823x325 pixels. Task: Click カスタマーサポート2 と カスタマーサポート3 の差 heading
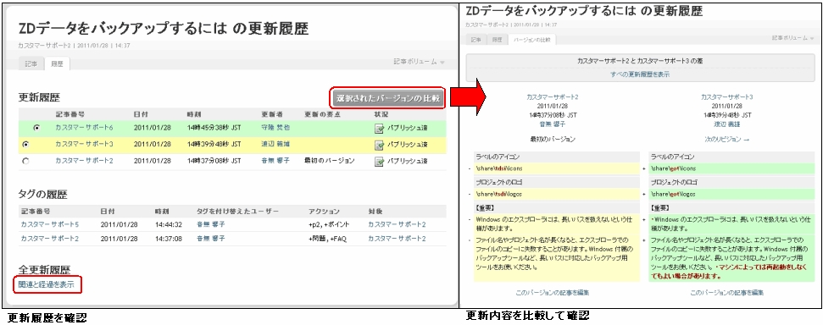639,61
